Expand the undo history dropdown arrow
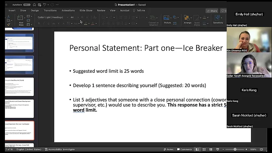The height and width of the screenshot is (153, 272). tap(48, 5)
